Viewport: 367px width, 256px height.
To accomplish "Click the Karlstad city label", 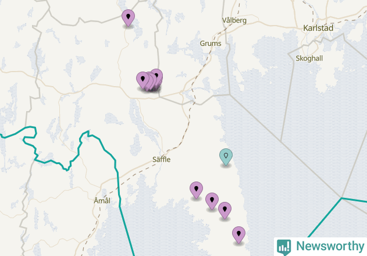I will [318, 28].
